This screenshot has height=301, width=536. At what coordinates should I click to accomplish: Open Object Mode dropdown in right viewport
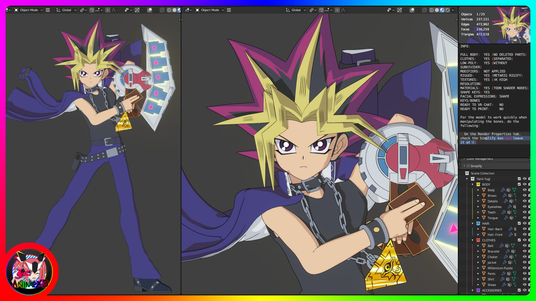210,10
